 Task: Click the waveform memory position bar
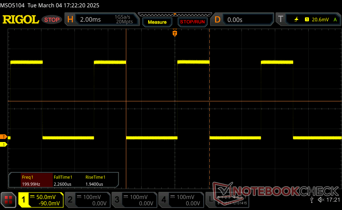tap(175, 15)
